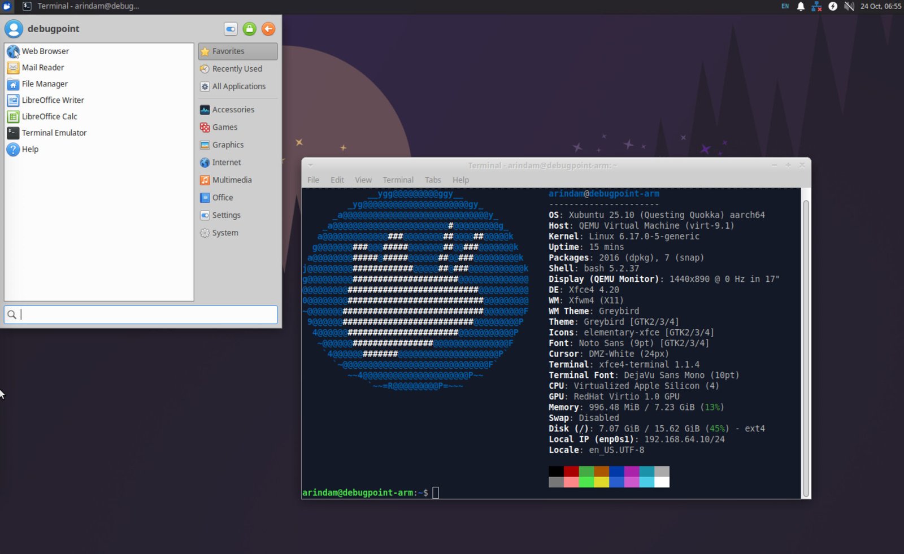Lock the screen with the padlock button
Screen dimensions: 904x554
point(249,29)
